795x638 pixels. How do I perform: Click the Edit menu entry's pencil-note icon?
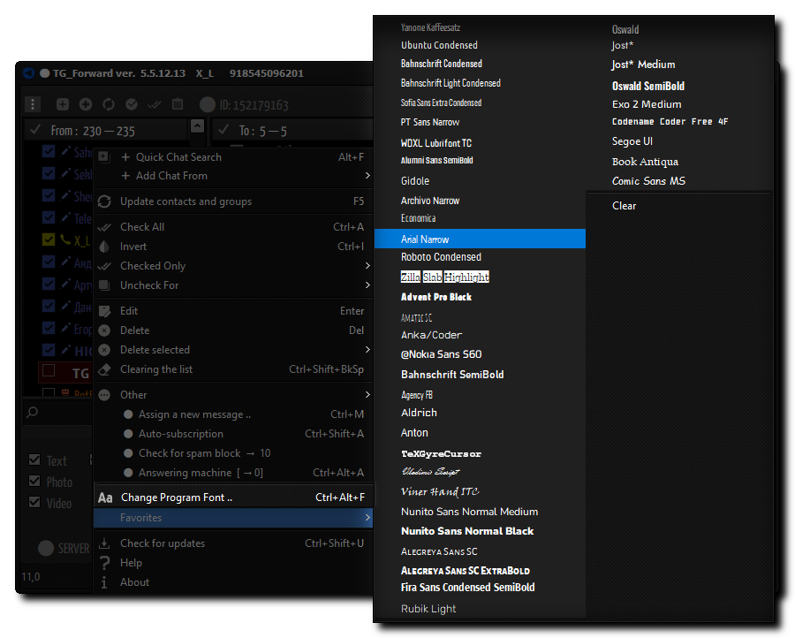[104, 311]
